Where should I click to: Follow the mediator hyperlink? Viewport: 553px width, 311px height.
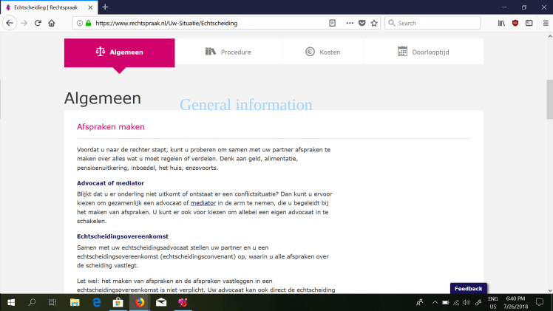(203, 202)
